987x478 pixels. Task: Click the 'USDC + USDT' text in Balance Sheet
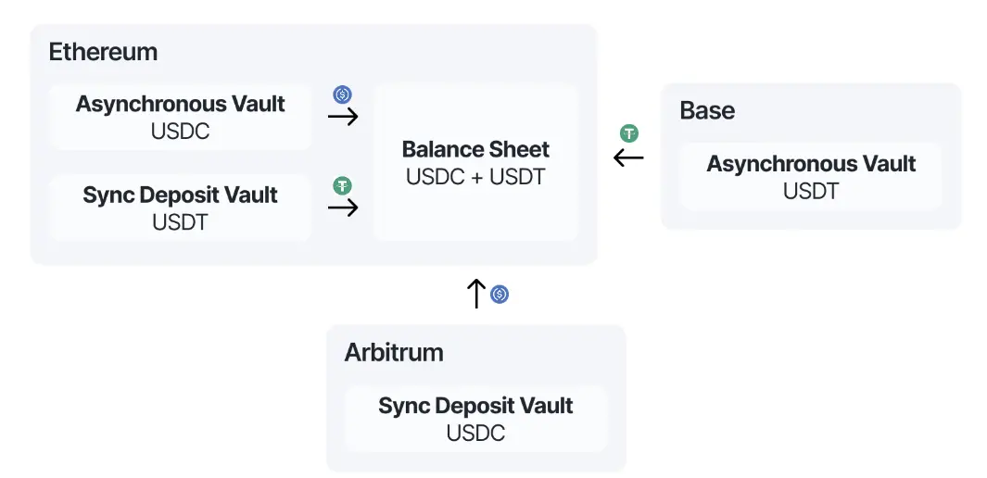point(475,177)
